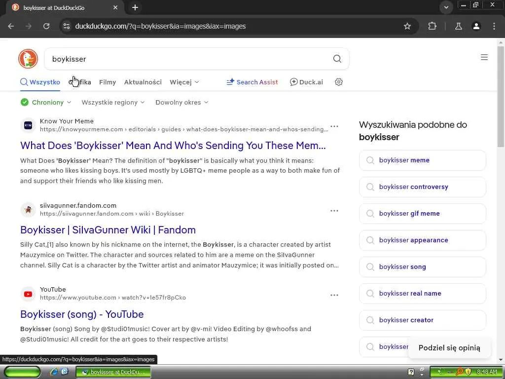Click the green Start button

(x=22, y=372)
